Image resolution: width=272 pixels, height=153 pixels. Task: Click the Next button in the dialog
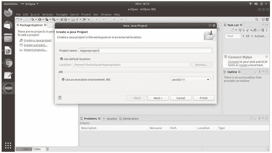point(158,98)
